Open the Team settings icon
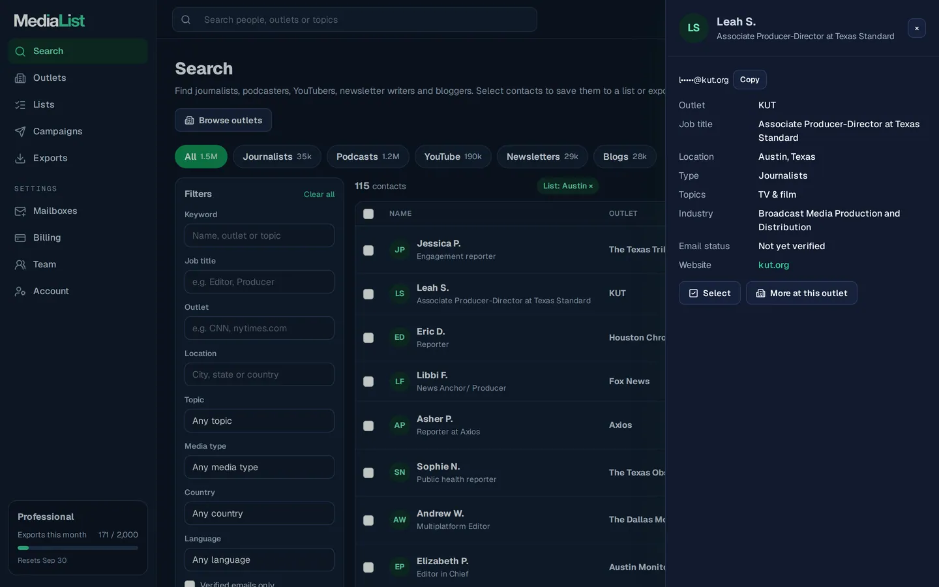 click(x=20, y=265)
